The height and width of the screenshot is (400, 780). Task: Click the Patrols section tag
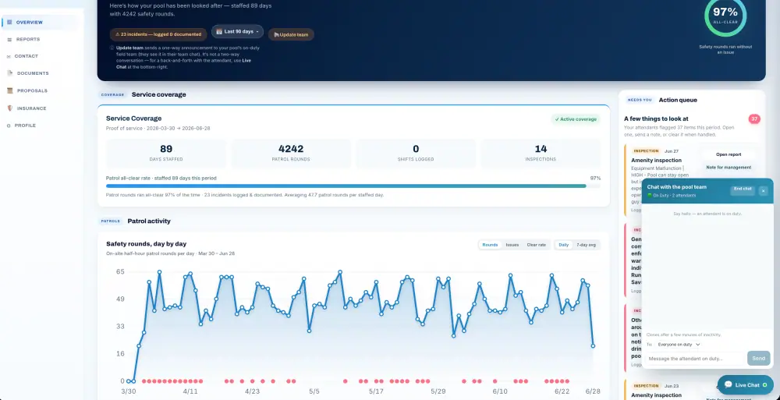[x=111, y=221]
